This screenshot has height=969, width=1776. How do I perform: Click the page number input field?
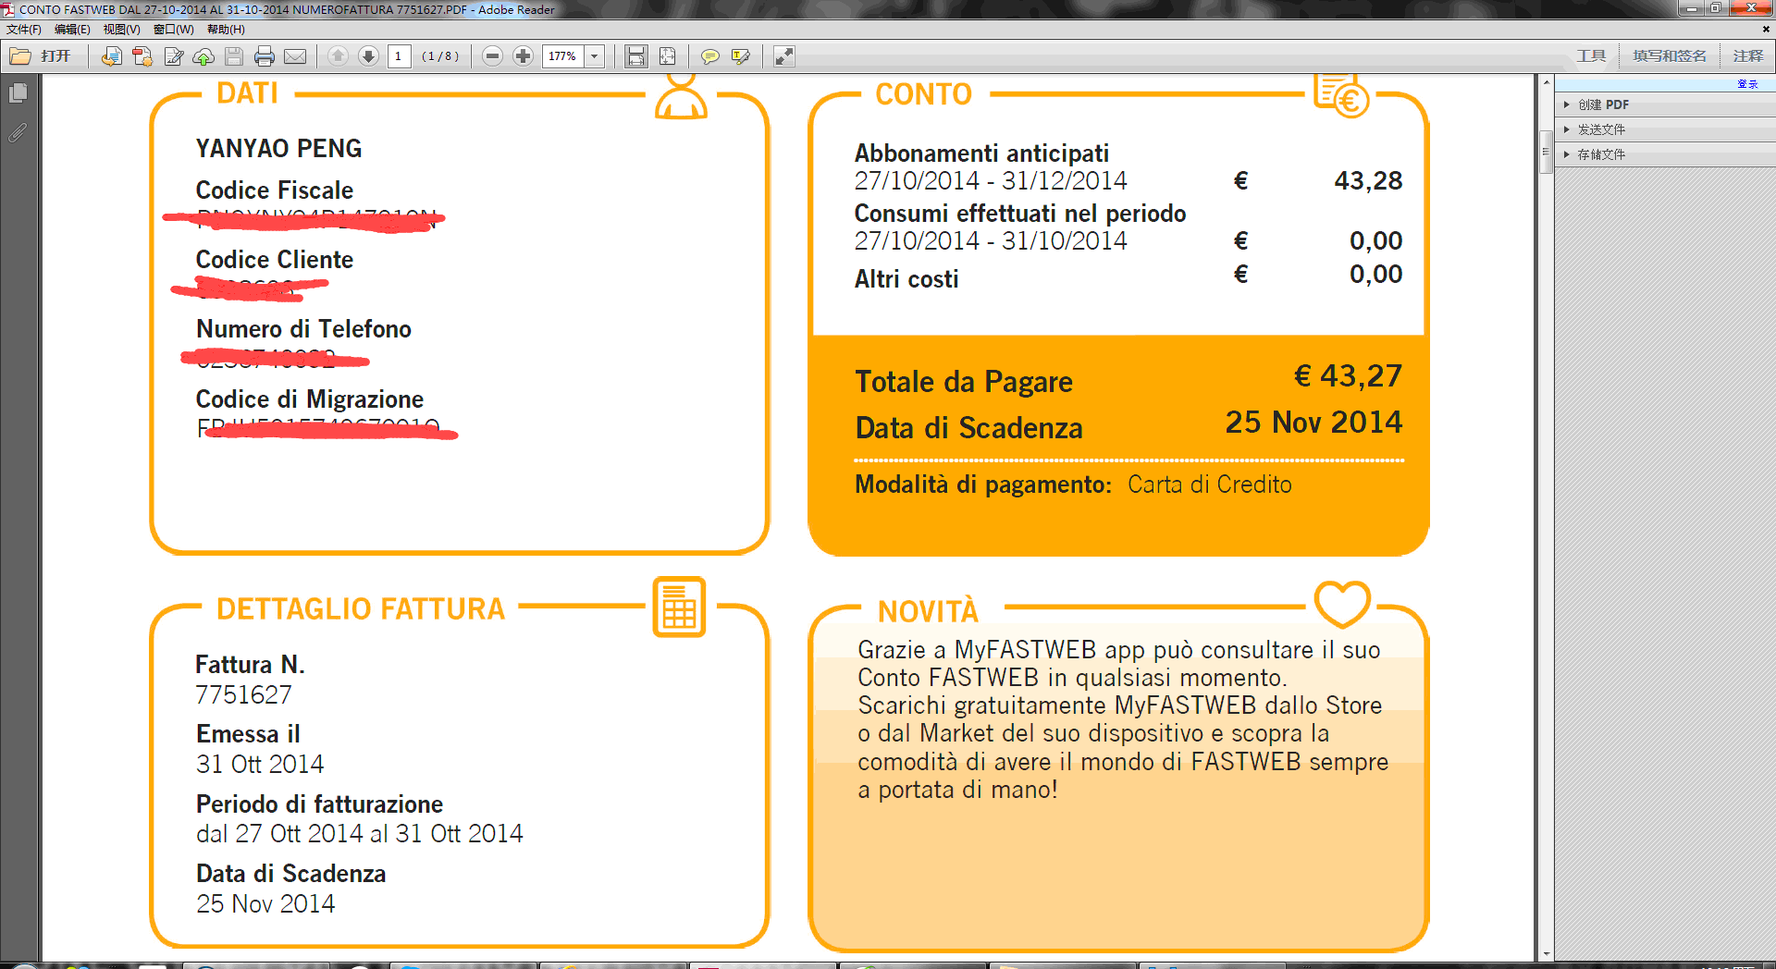(399, 56)
